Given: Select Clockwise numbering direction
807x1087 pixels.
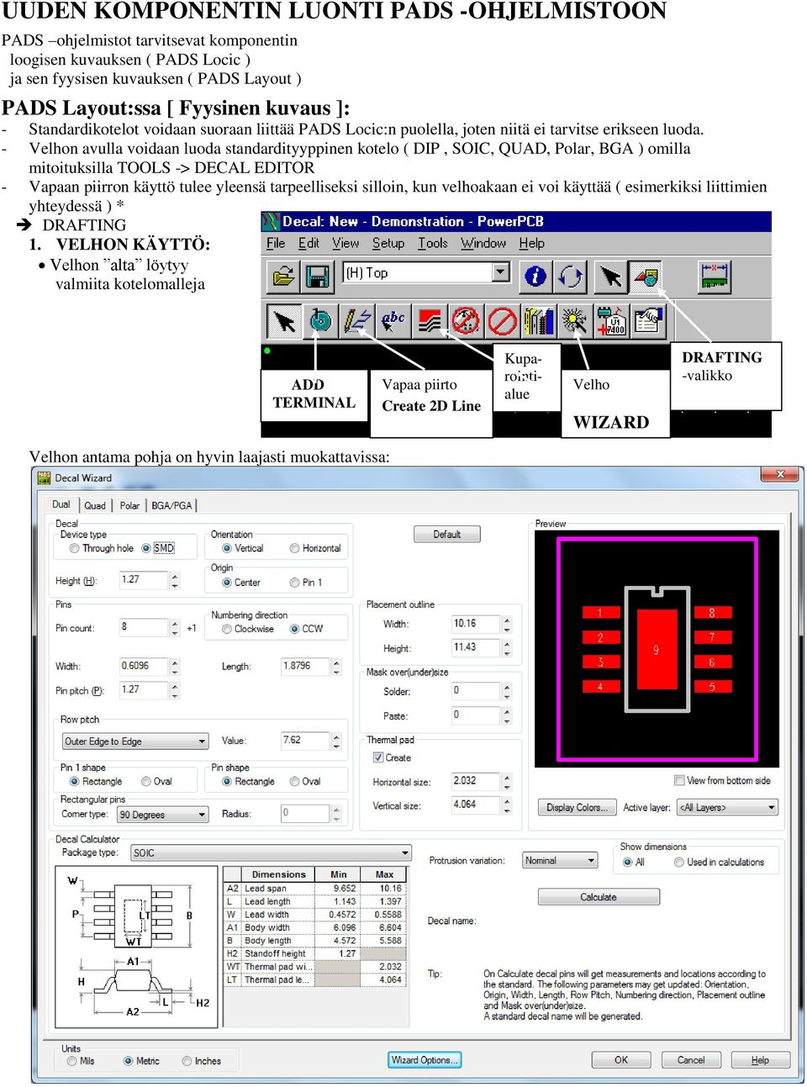Looking at the screenshot, I should tap(227, 629).
